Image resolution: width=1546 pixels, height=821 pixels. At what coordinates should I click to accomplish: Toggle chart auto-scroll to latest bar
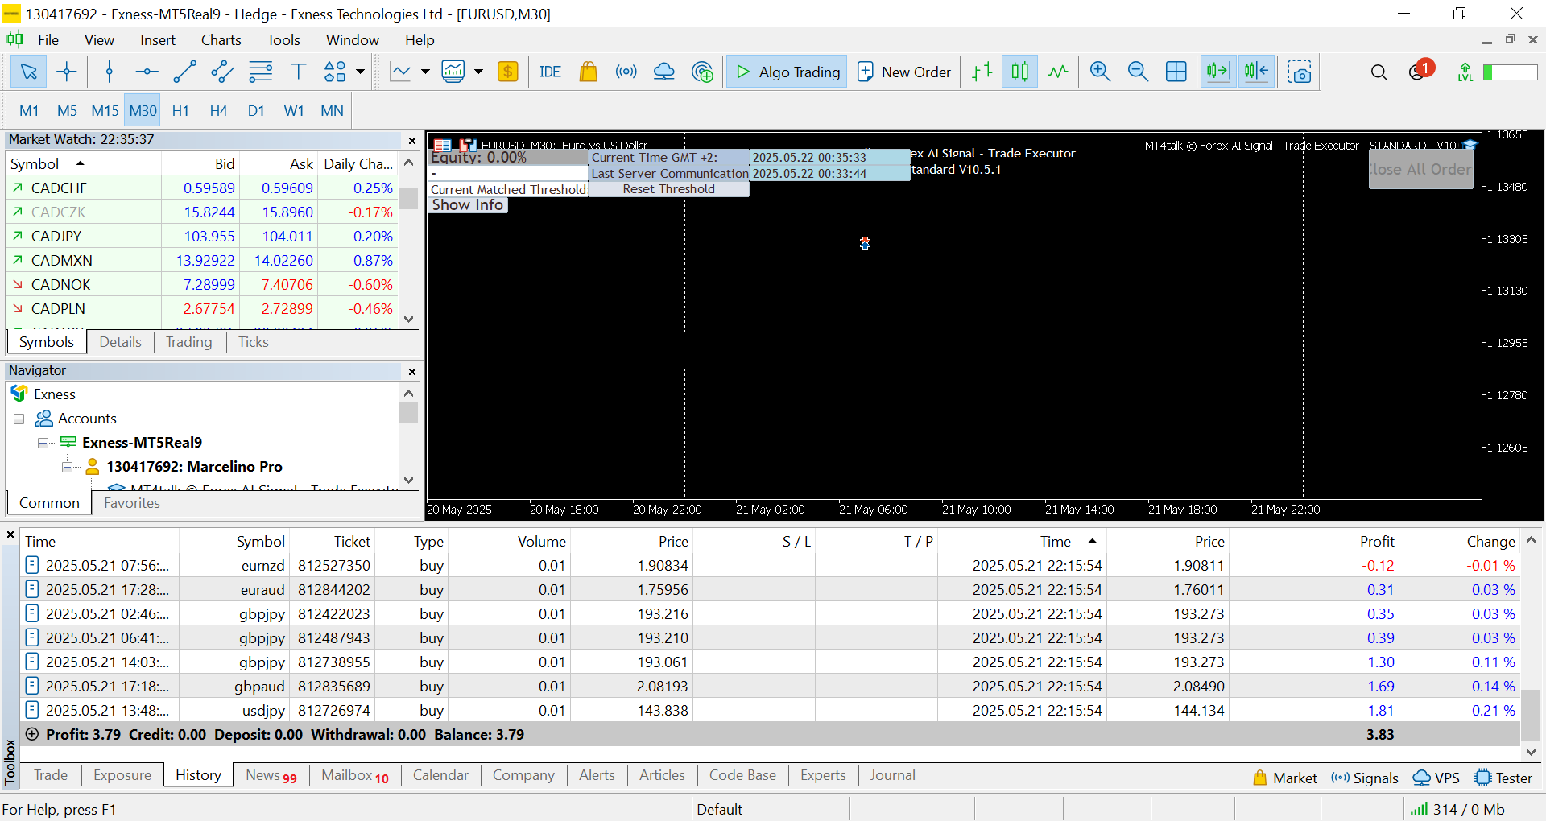point(1217,72)
